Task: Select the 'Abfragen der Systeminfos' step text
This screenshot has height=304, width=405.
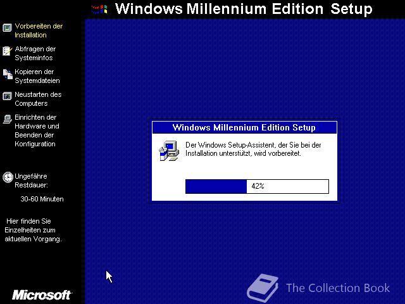Action: click(35, 53)
